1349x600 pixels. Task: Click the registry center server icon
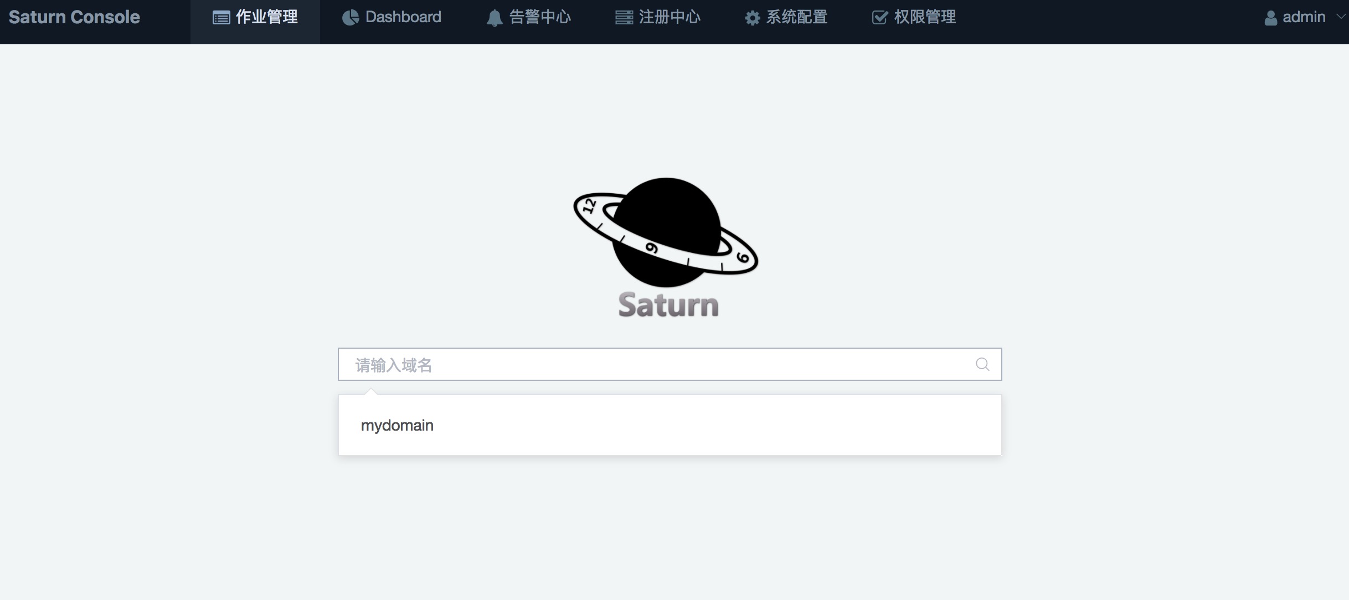coord(624,18)
